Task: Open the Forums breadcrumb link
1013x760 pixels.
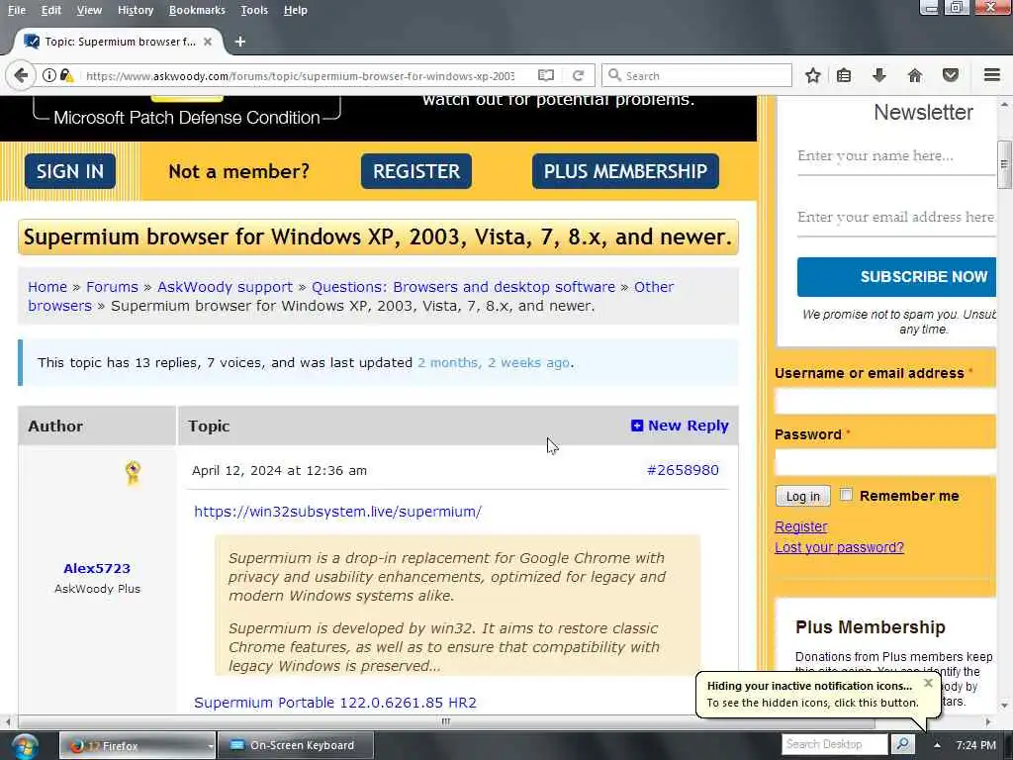Action: tap(112, 286)
